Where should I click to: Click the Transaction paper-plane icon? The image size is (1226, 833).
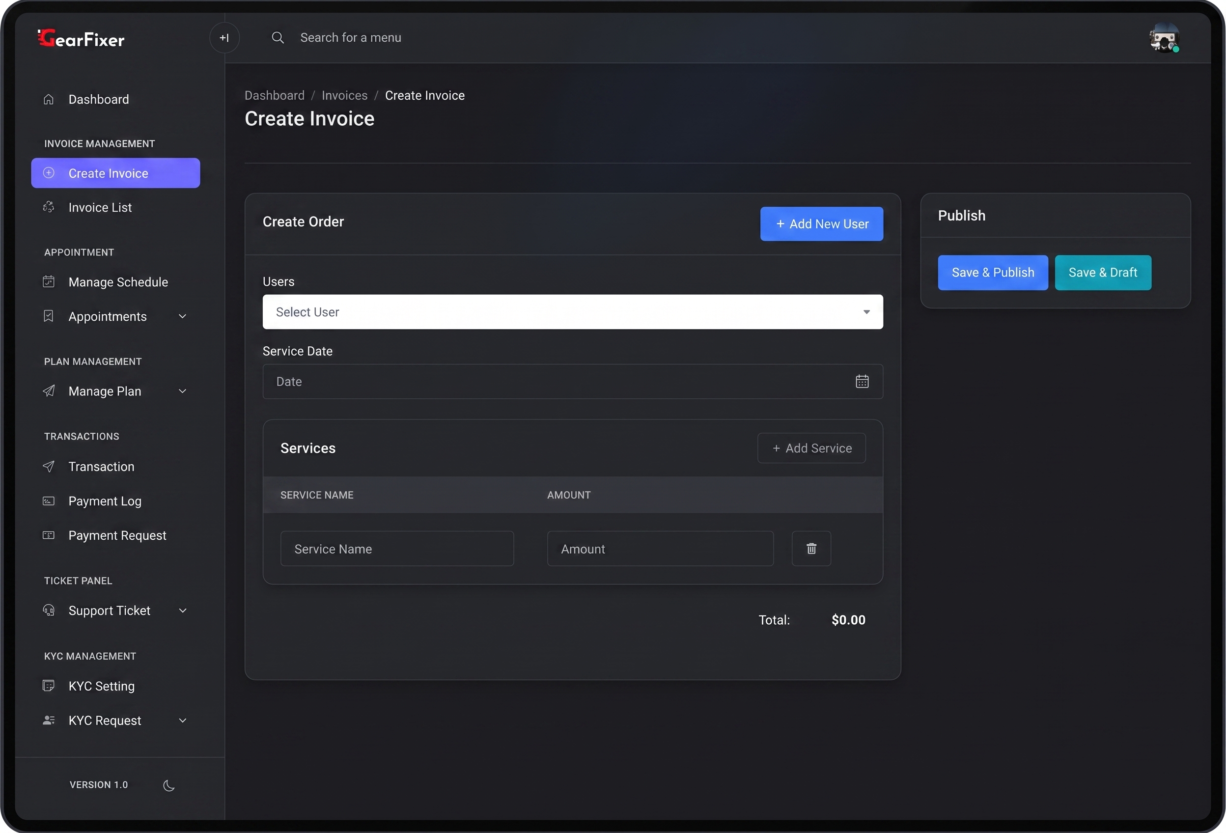[x=49, y=467]
